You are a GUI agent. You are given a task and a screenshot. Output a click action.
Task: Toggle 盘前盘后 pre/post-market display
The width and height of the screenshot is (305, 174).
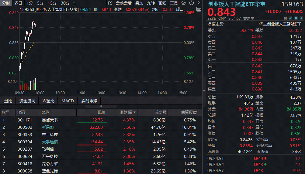[124, 3]
